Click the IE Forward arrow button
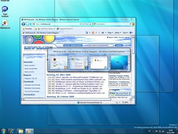178x134 pixels. coord(27,24)
